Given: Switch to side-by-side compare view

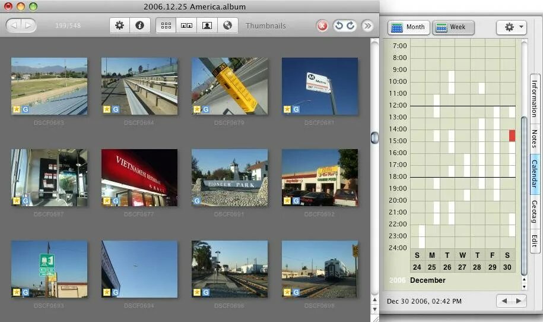Looking at the screenshot, I should tap(187, 26).
